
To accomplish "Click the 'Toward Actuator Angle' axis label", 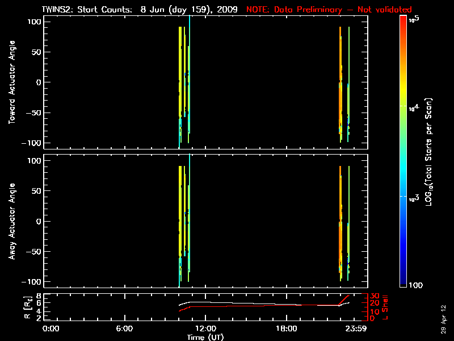I will [x=11, y=82].
